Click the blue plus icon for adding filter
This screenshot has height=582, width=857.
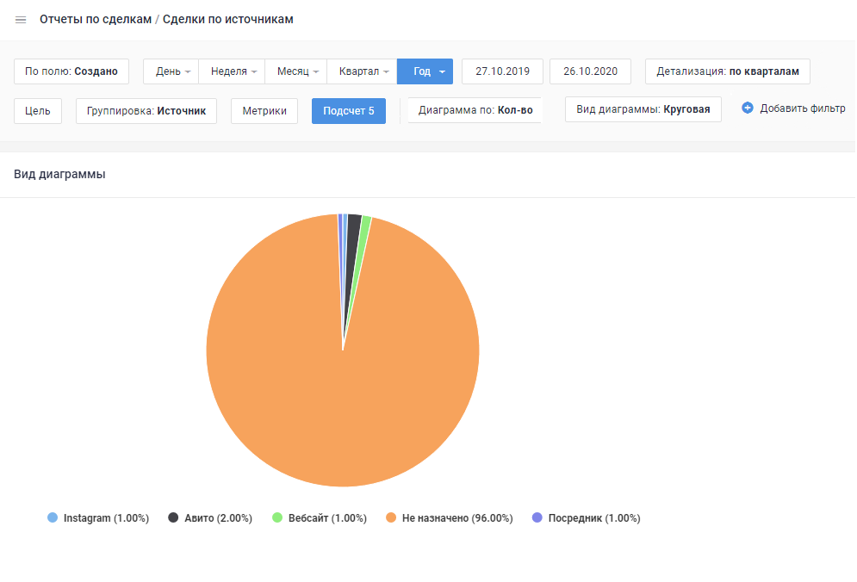(748, 108)
